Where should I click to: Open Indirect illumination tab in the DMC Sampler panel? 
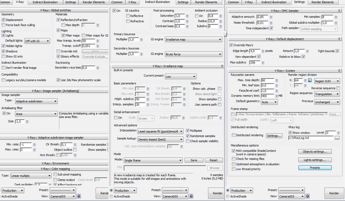(x=274, y=2)
